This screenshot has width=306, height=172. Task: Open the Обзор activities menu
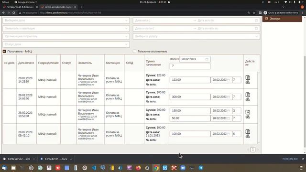(5, 2)
